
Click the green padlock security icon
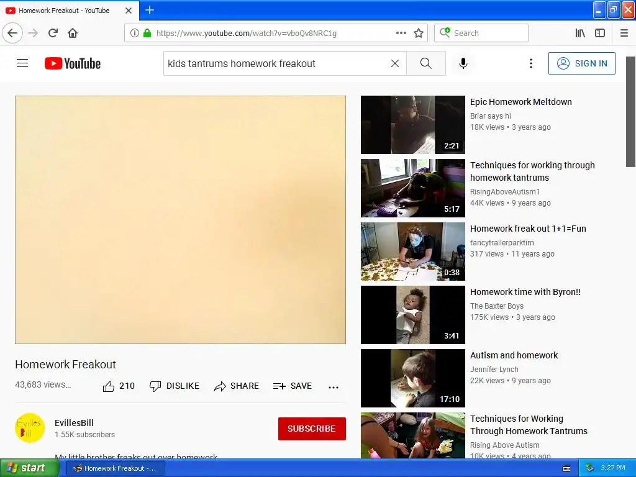147,33
